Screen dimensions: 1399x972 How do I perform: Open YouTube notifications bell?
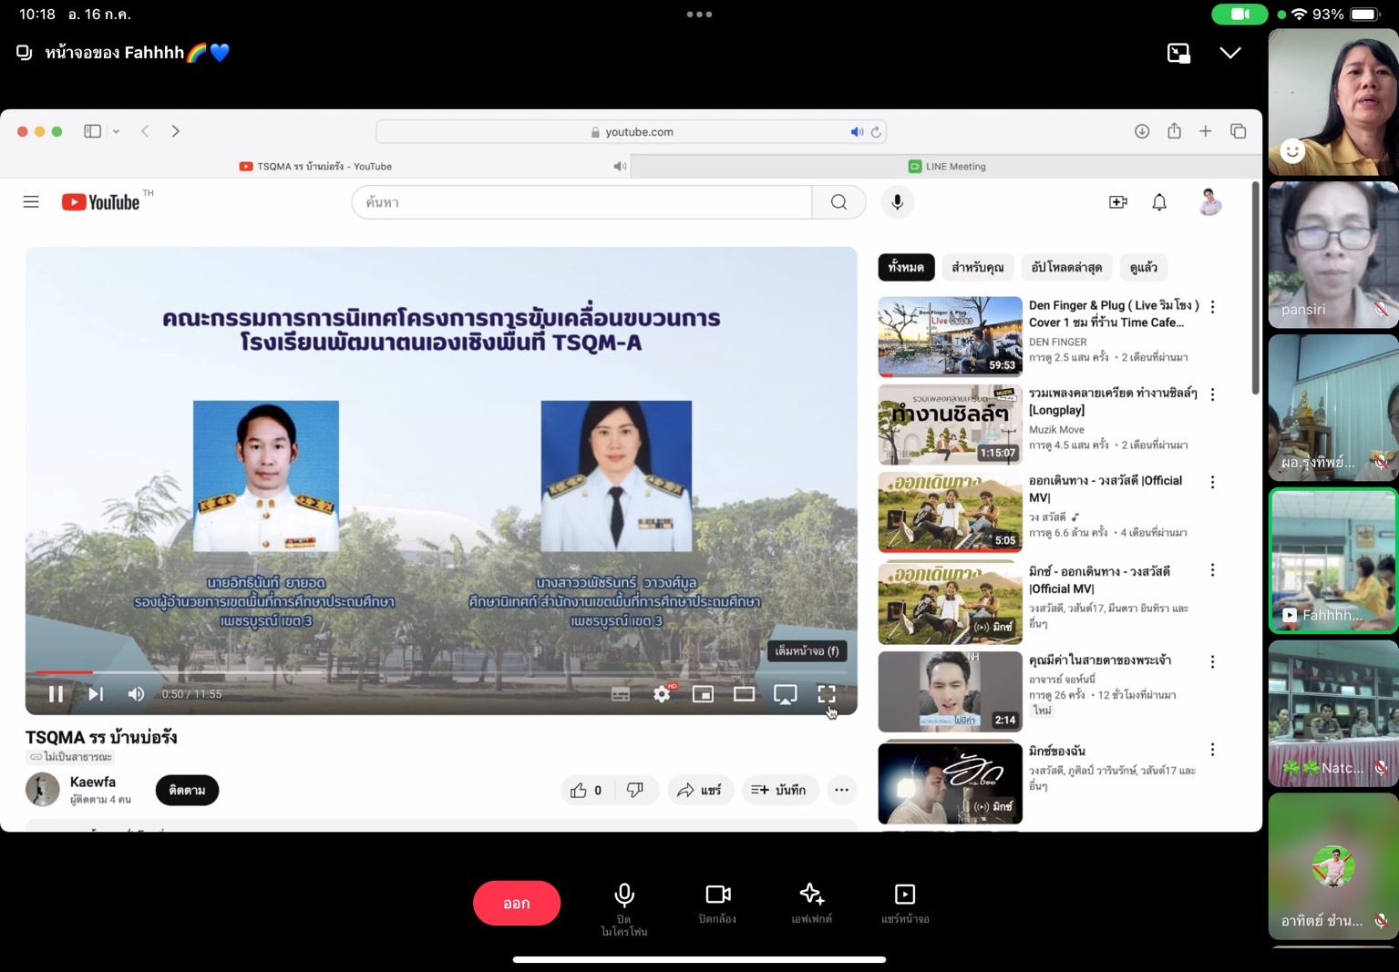[1158, 202]
